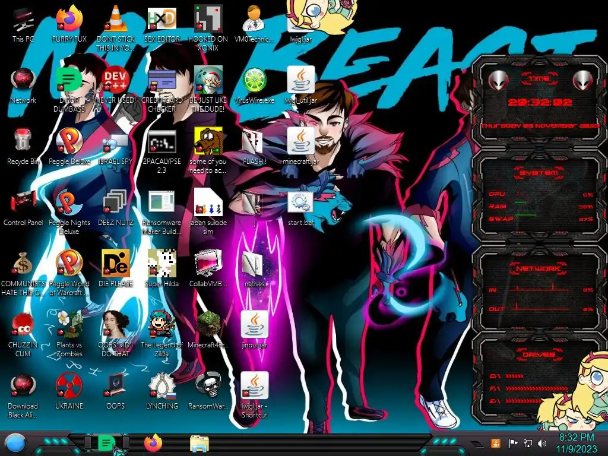Viewport: 608px width, 456px height.
Task: Open the Peggle Deluxe shortcut
Action: 69,147
